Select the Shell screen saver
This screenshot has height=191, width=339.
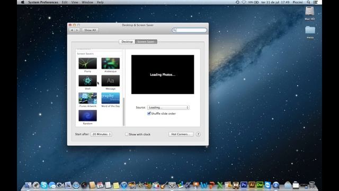tap(87, 83)
